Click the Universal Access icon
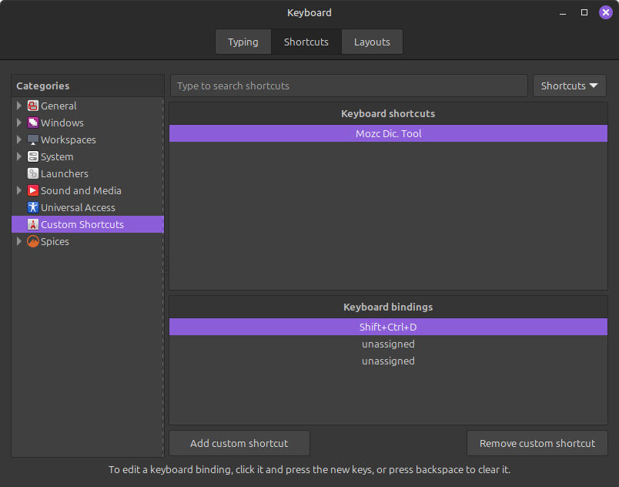The image size is (619, 487). 33,208
